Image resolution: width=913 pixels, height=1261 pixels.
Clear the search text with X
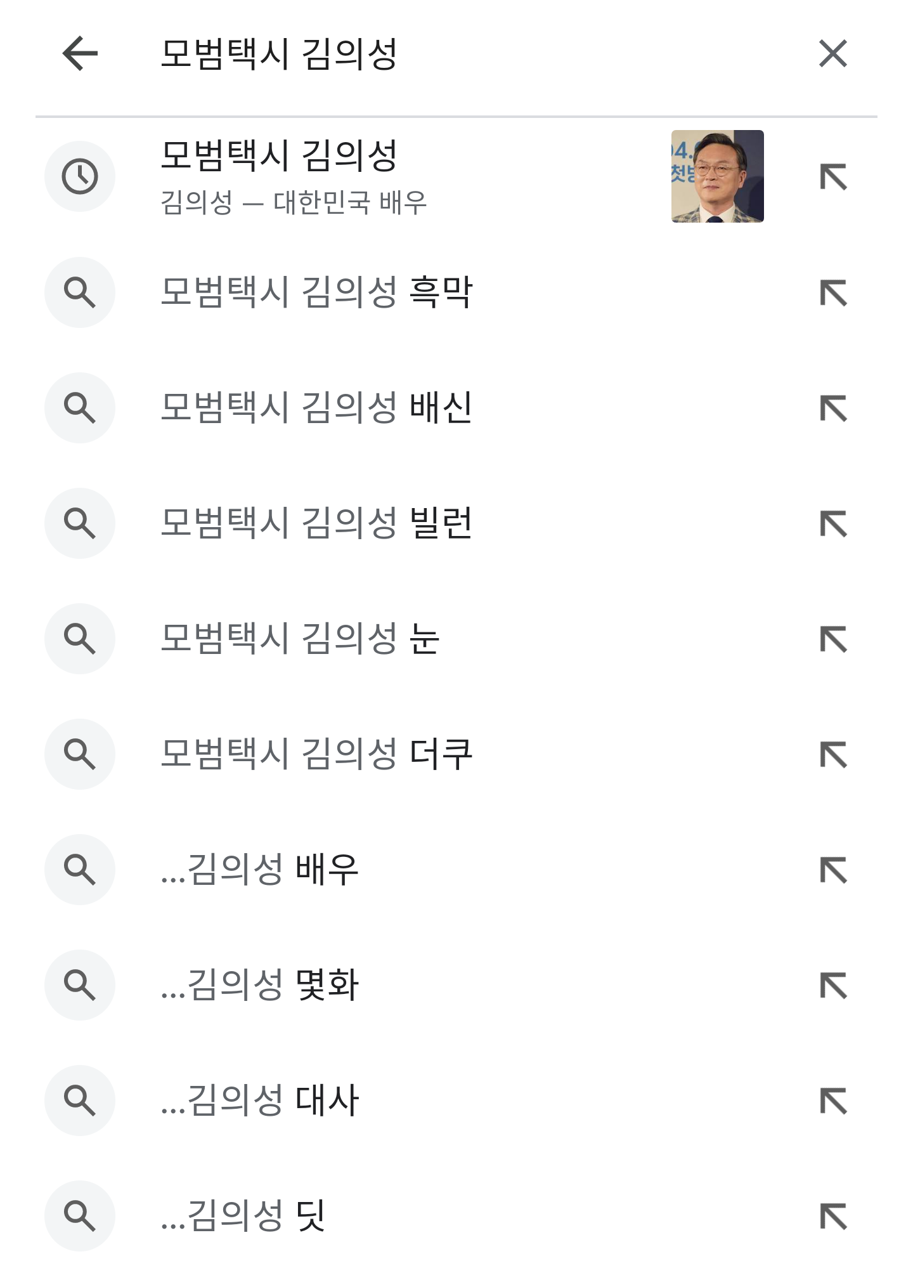point(832,53)
